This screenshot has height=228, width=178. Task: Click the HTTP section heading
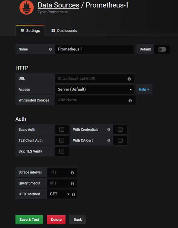pos(22,68)
